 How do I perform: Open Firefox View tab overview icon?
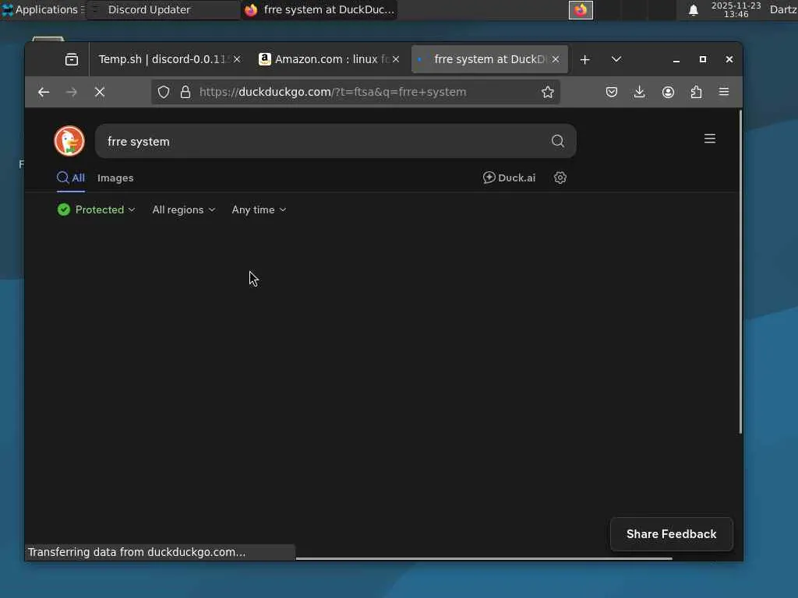pos(72,59)
